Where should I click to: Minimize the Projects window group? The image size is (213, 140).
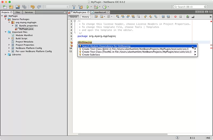coord(65,12)
